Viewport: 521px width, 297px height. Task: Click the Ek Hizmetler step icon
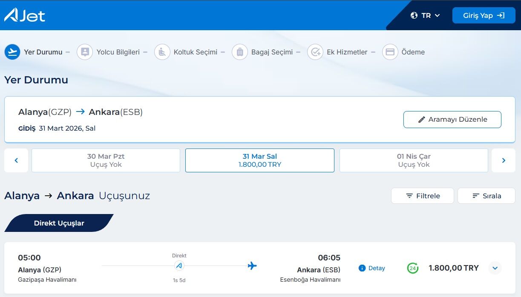coord(315,52)
